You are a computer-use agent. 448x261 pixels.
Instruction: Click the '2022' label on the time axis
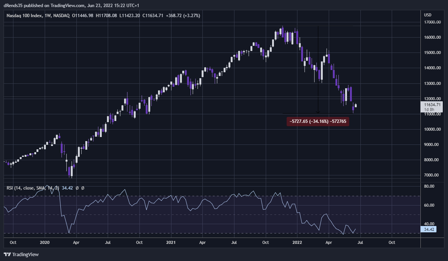pos(297,242)
